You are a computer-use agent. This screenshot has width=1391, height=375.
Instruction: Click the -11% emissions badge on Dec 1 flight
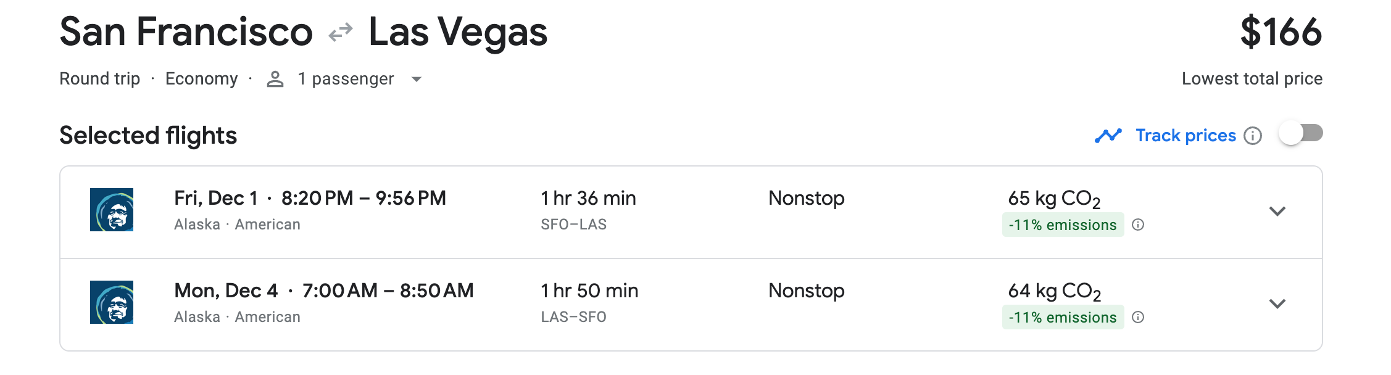1063,225
